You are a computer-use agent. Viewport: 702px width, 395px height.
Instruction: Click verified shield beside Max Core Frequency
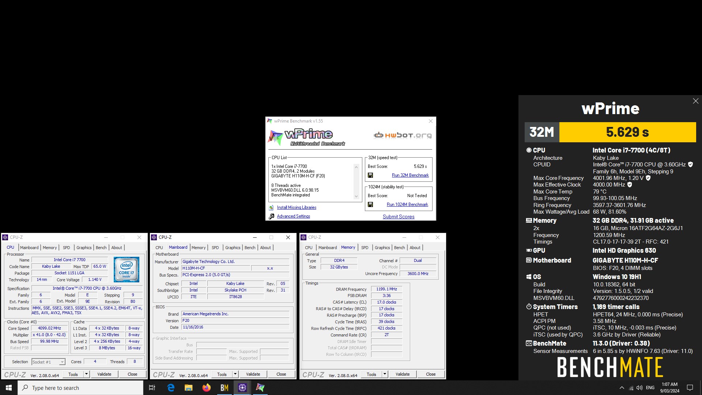[x=648, y=178]
